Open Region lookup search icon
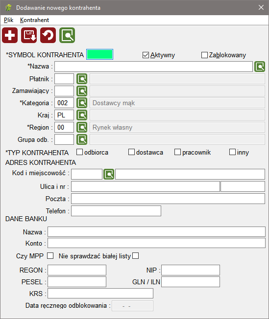The image size is (269, 319). (82, 127)
